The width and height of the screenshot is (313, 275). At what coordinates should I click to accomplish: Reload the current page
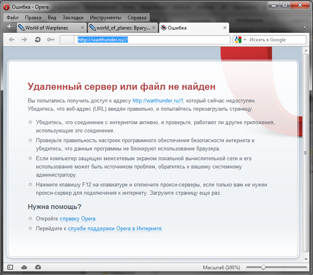38,40
